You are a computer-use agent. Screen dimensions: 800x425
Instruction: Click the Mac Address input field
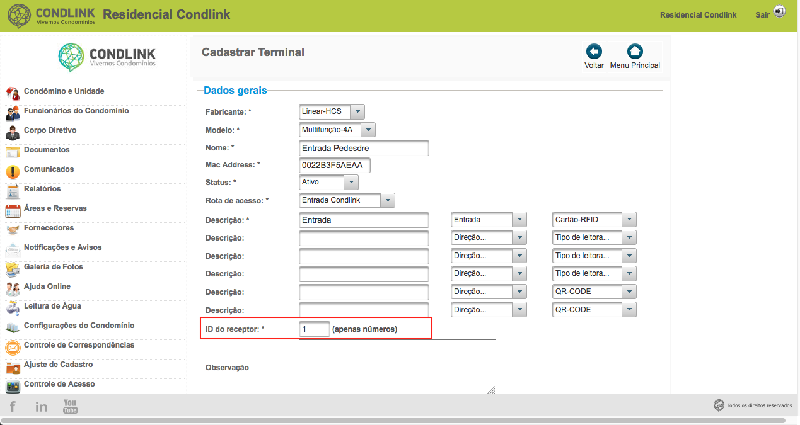coord(335,165)
